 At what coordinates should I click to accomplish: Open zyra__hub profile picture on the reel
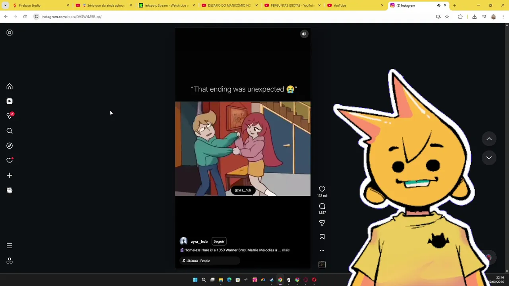pyautogui.click(x=183, y=241)
